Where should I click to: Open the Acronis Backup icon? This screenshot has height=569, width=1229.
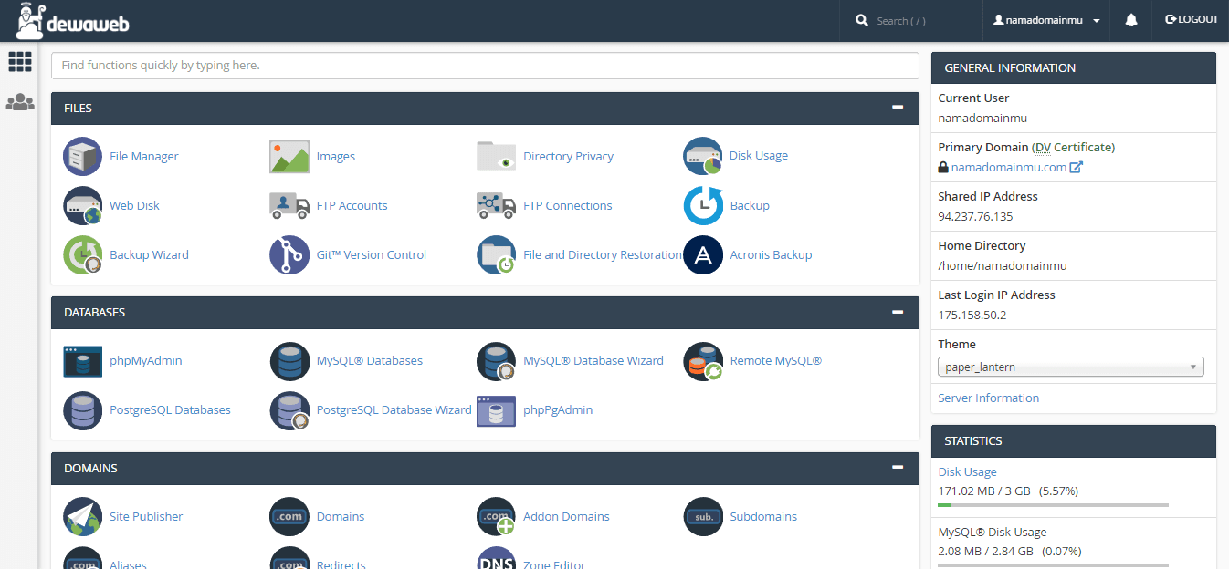pyautogui.click(x=703, y=254)
